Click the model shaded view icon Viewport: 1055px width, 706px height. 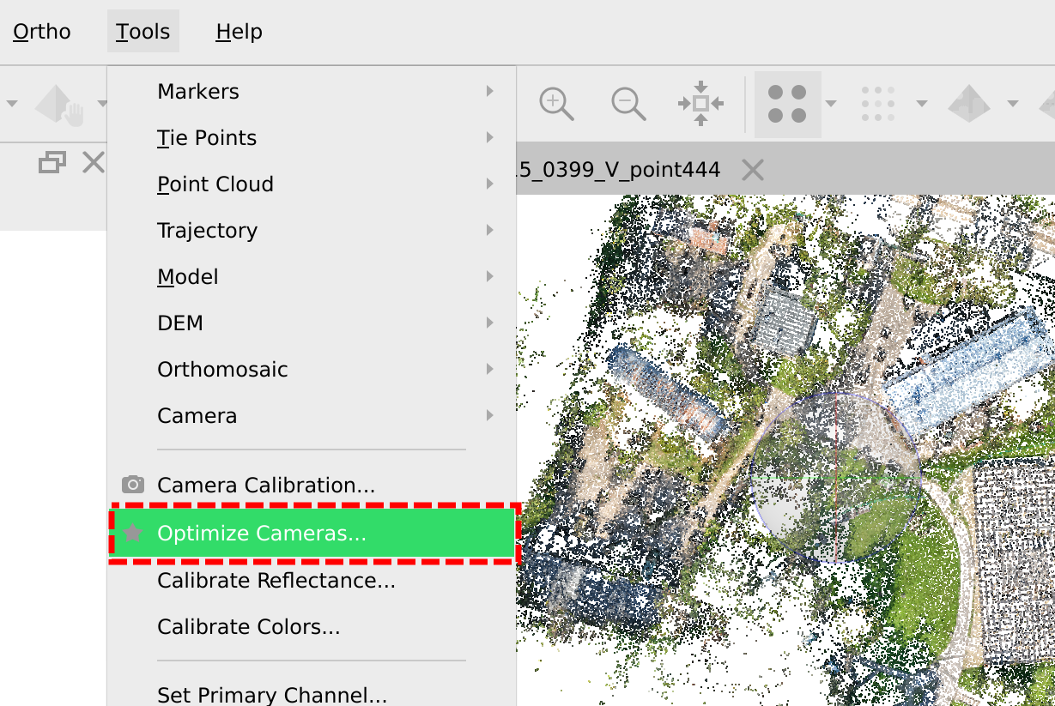click(969, 104)
